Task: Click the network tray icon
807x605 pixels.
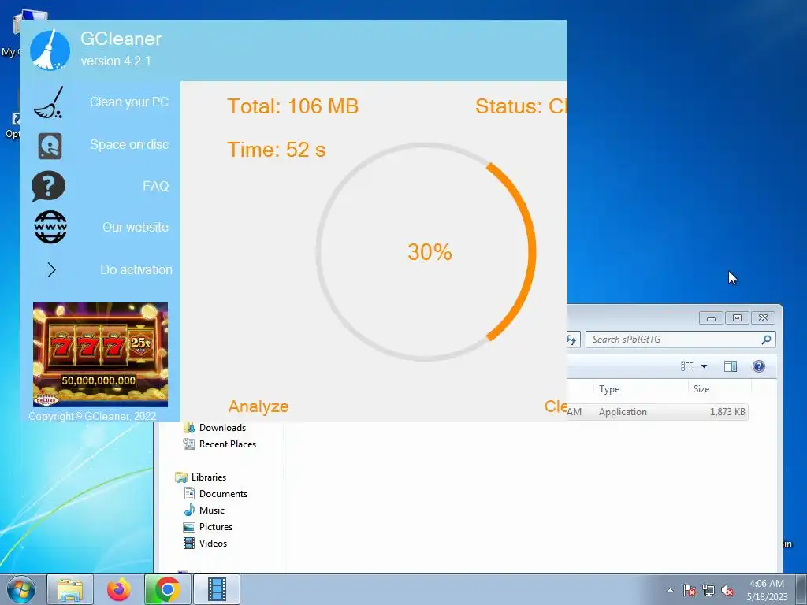Action: 708,590
